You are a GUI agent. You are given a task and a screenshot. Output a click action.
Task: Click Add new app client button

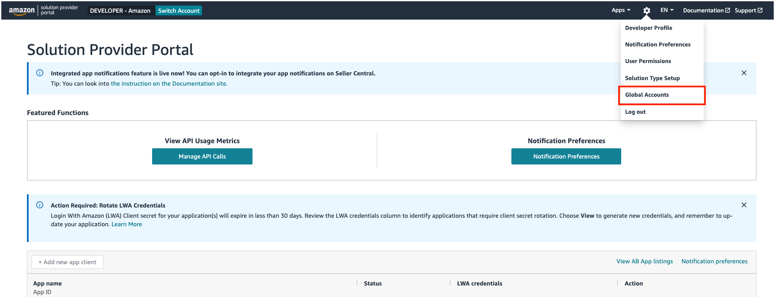coord(68,262)
